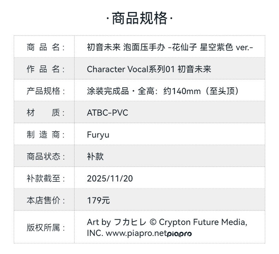279x254 pixels.
Task: Click the Furyu manufacturer name
Action: (x=98, y=135)
